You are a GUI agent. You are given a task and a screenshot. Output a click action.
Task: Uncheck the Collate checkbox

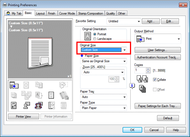pos(155,79)
